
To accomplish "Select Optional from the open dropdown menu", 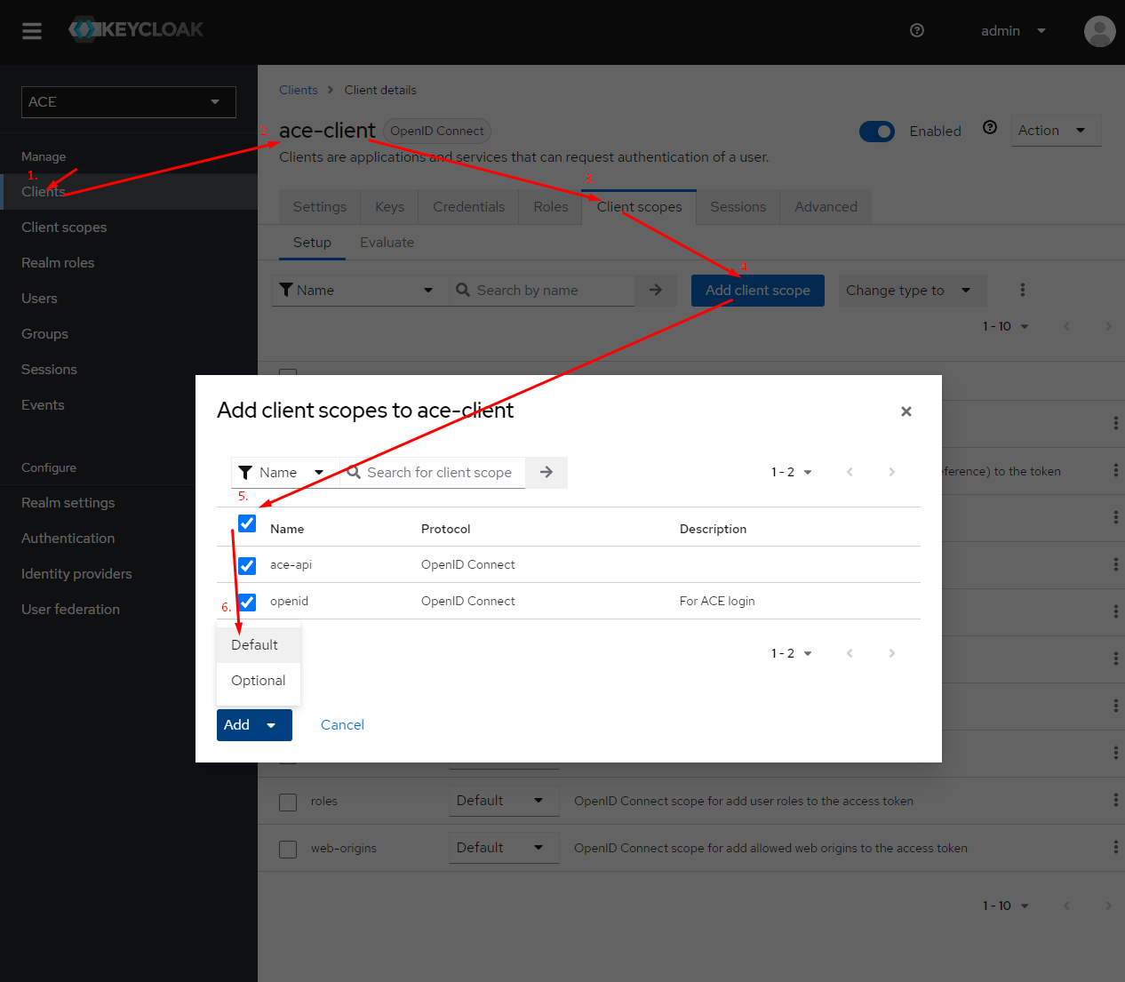I will click(x=258, y=680).
